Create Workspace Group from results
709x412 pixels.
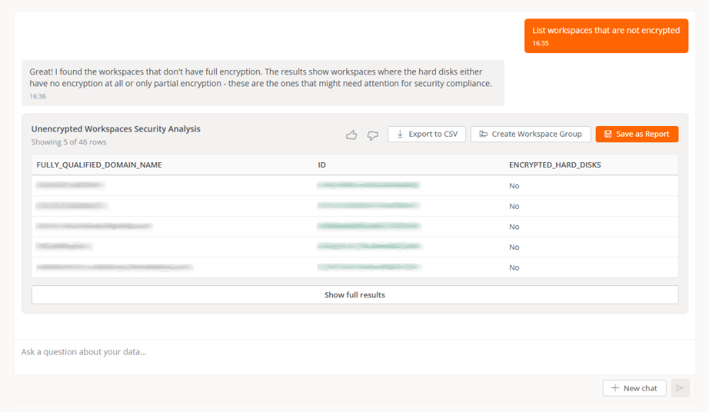coord(531,134)
